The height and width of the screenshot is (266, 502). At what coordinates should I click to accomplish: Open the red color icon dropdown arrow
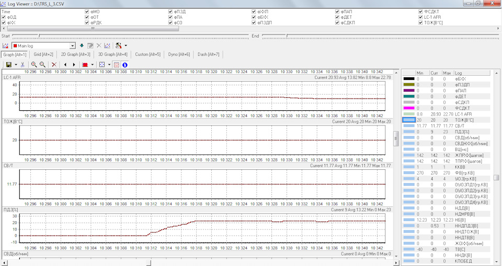(x=92, y=65)
